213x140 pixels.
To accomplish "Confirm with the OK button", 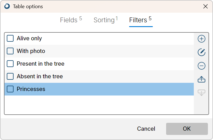I will tap(187, 129).
